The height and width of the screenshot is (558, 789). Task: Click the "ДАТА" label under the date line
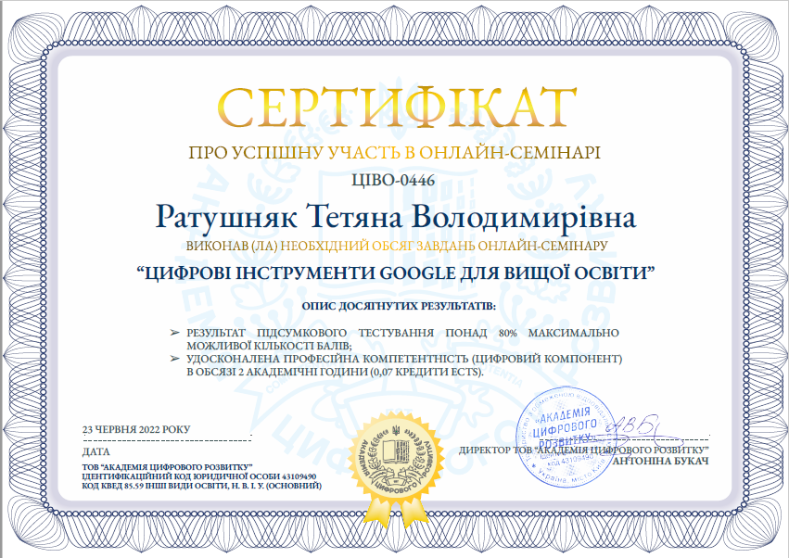(x=96, y=451)
